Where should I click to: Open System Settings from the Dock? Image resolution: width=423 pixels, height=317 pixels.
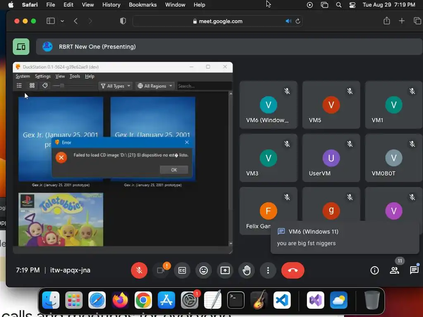pos(190,300)
